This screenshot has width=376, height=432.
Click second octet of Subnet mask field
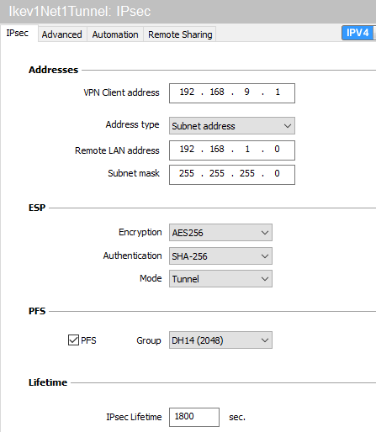pyautogui.click(x=217, y=174)
